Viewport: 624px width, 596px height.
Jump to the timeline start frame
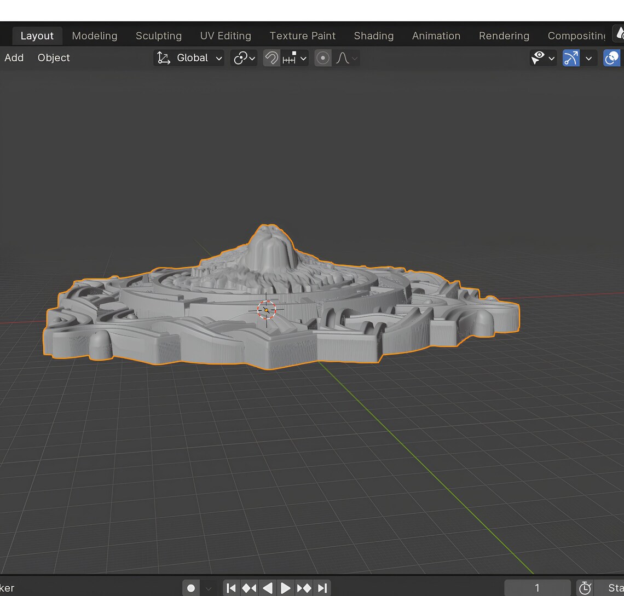point(231,588)
